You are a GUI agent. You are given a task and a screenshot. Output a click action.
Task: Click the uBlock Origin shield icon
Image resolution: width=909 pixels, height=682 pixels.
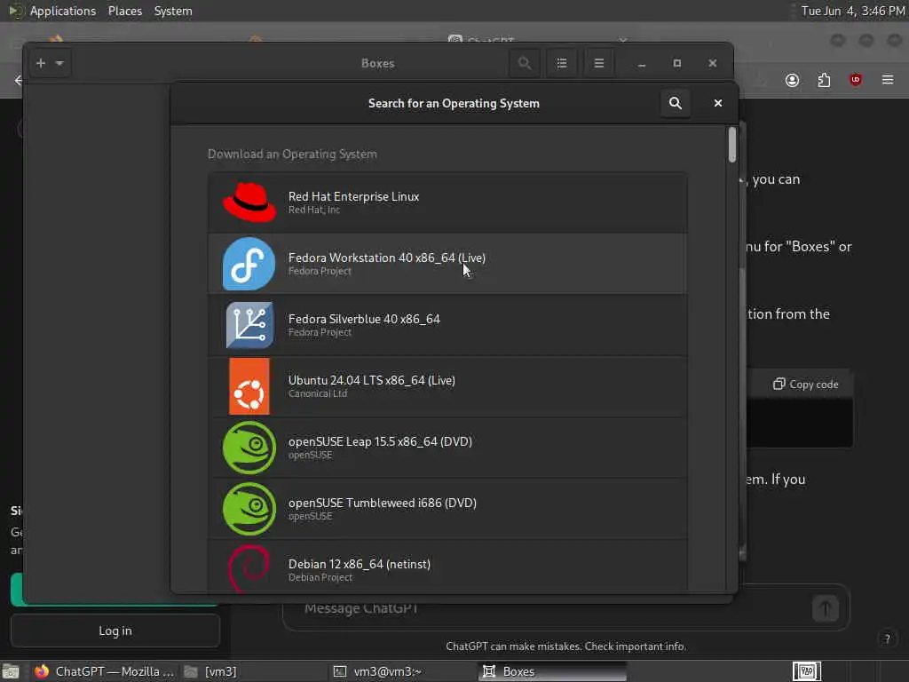[855, 80]
